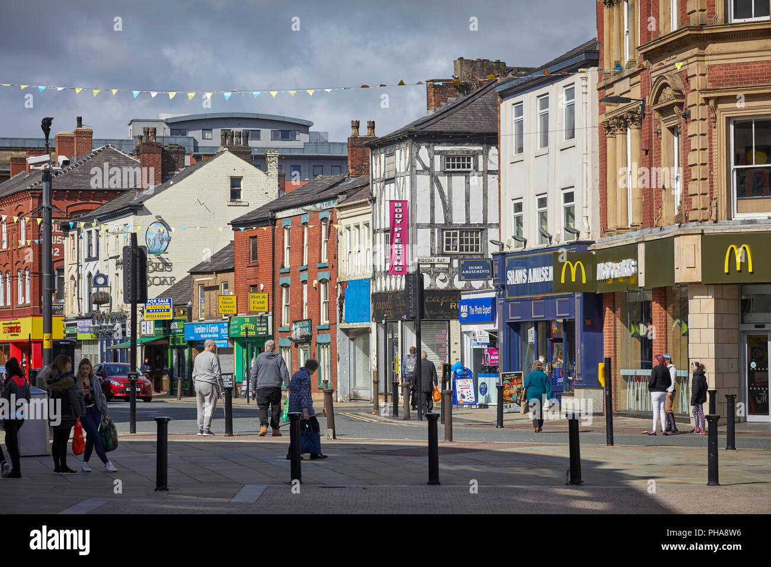Click the SHAWS AMUSEMENTS hanging sign
The width and height of the screenshot is (771, 567).
(474, 270)
